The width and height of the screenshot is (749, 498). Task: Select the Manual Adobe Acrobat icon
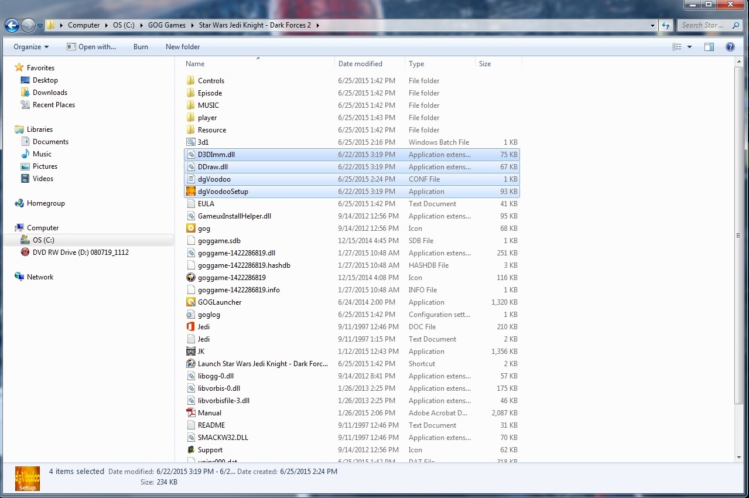pos(190,413)
